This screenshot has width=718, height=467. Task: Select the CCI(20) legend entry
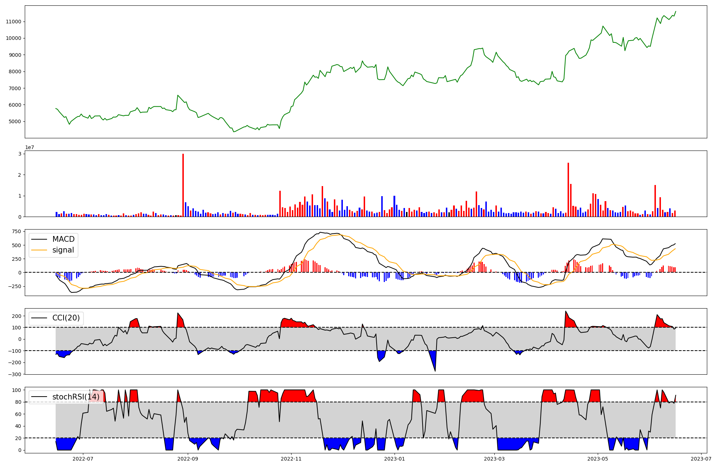pyautogui.click(x=56, y=318)
